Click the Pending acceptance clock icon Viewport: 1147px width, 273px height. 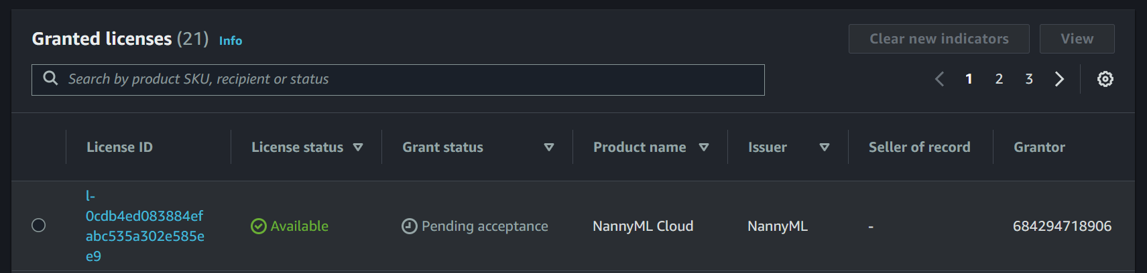tap(409, 226)
